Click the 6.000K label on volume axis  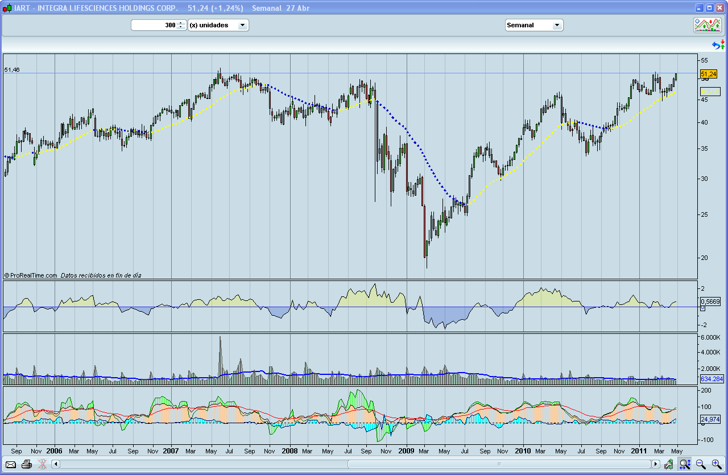(x=710, y=337)
